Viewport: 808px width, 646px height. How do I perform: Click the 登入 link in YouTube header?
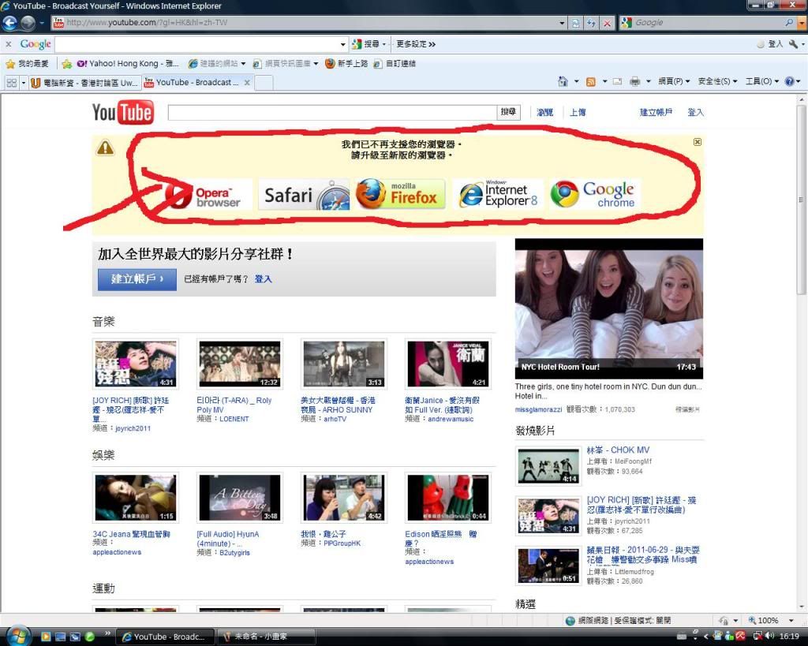(x=696, y=112)
